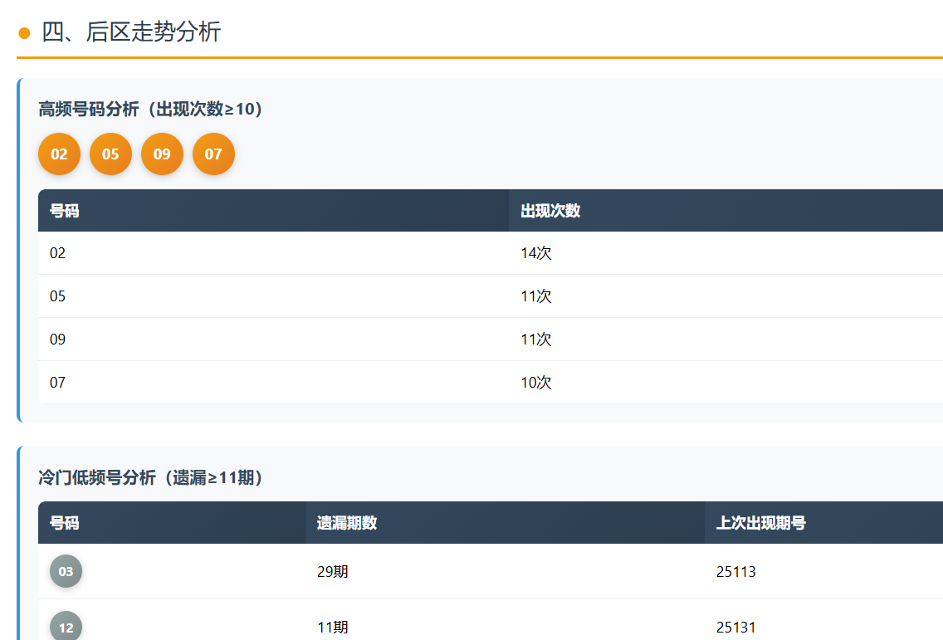Click the 号码 header in cold number table
This screenshot has height=640, width=943.
click(x=65, y=523)
